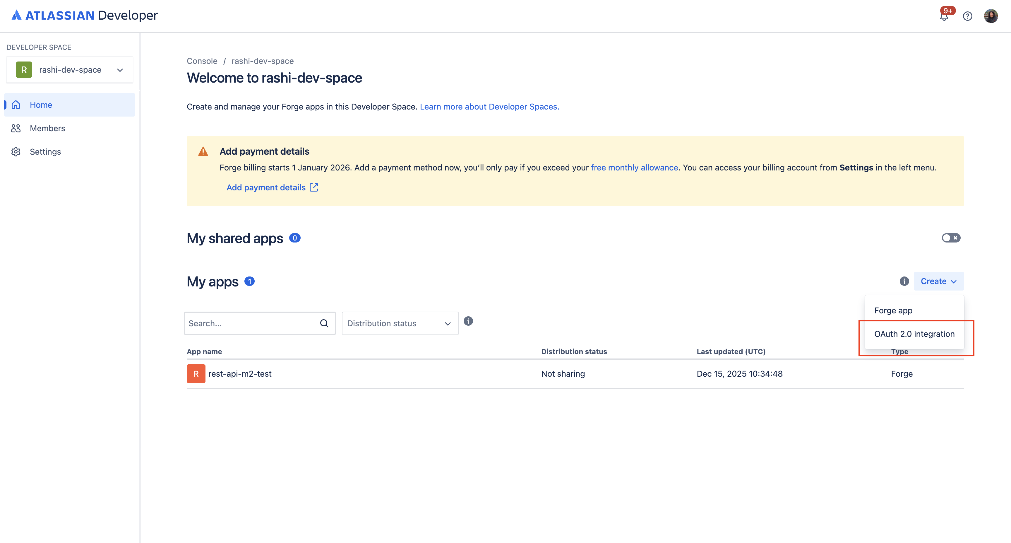The image size is (1011, 543).
Task: Choose Forge app from the Create menu
Action: [x=893, y=310]
